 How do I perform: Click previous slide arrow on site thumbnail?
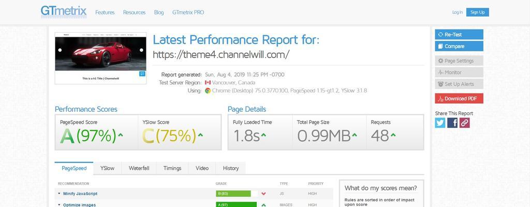[x=60, y=50]
